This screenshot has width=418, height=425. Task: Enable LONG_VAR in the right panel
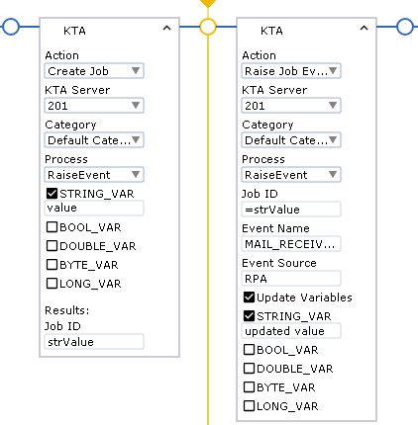click(249, 405)
